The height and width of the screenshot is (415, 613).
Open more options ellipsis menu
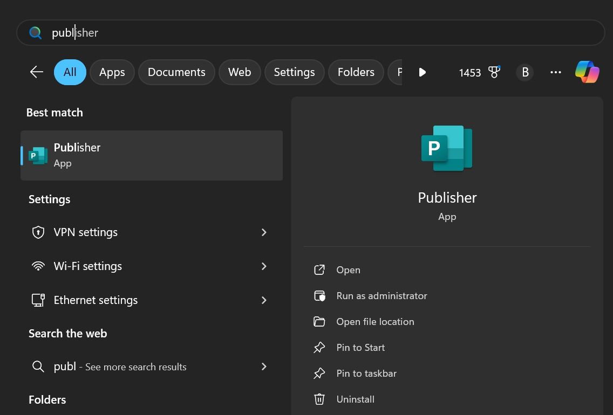click(x=556, y=72)
